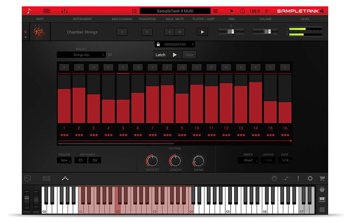Click the SampleTank 4 Multi name display
This screenshot has width=350, height=222.
click(x=175, y=11)
